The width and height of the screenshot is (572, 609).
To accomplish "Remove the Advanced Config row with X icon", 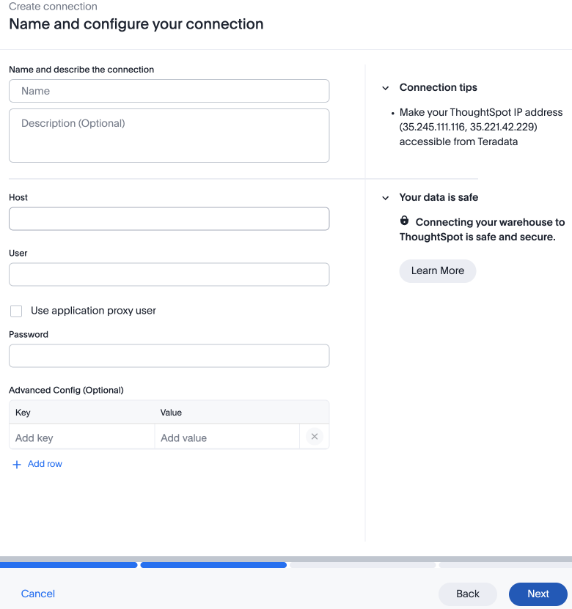I will coord(315,437).
